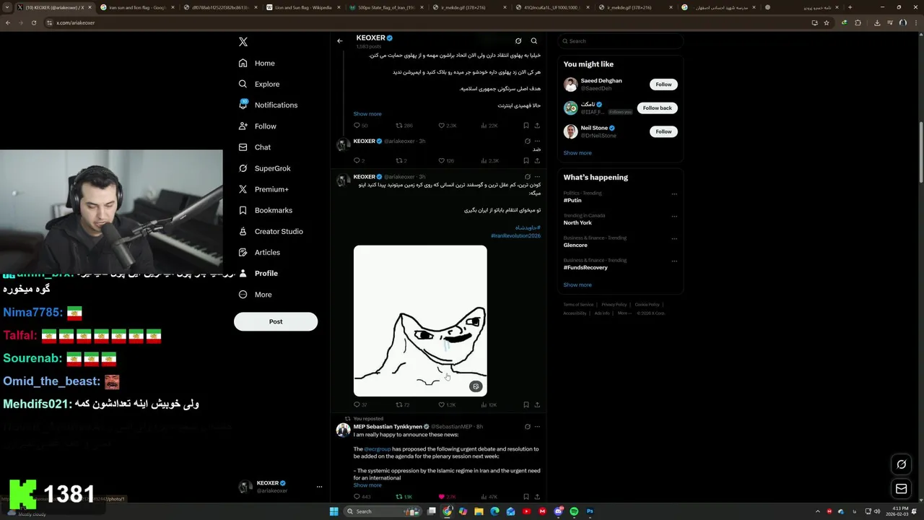Open Saeed Dehghan's suggested profile
Viewport: 924px width, 520px height.
(601, 81)
